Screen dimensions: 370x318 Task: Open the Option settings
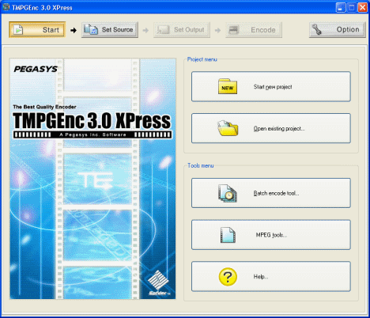coord(338,30)
